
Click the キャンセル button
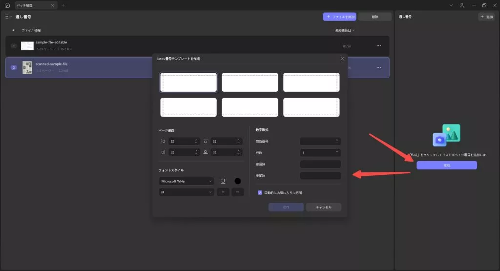pos(323,207)
